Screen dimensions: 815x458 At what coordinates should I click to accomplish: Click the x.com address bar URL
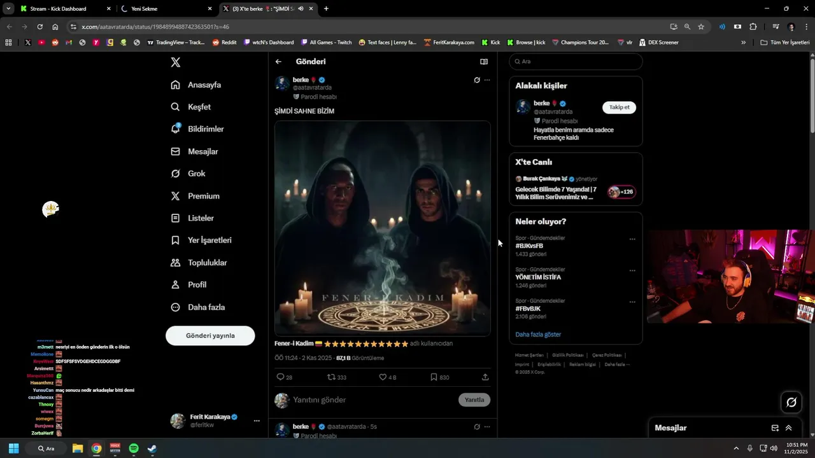155,27
